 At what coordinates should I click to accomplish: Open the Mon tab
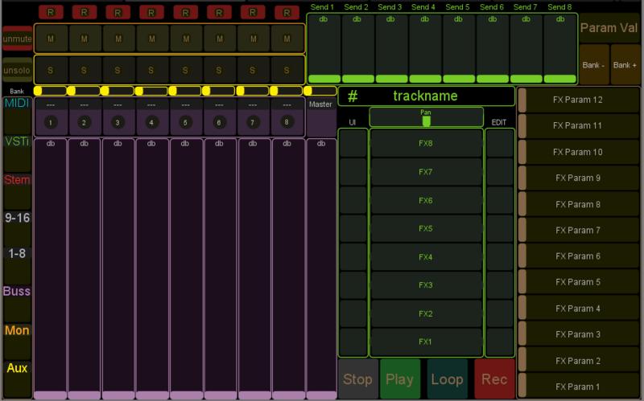tap(17, 342)
